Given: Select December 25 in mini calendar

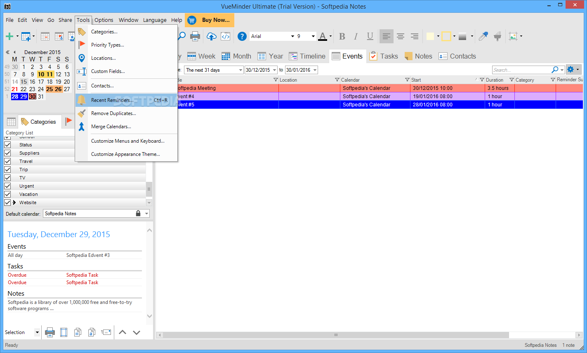Looking at the screenshot, I should [x=50, y=89].
